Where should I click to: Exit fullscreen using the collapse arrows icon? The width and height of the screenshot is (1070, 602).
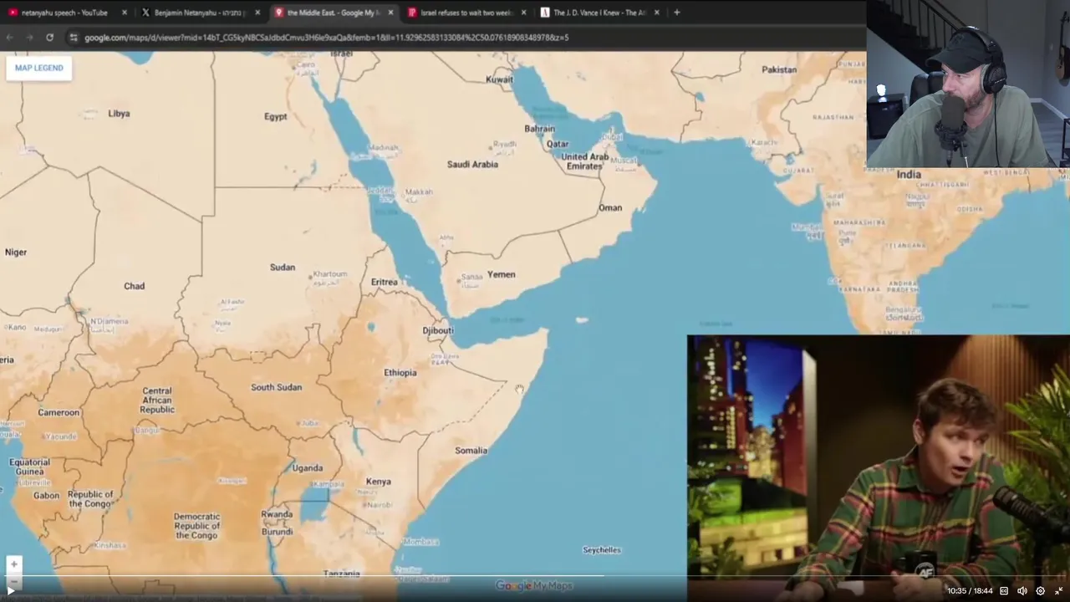1058,590
